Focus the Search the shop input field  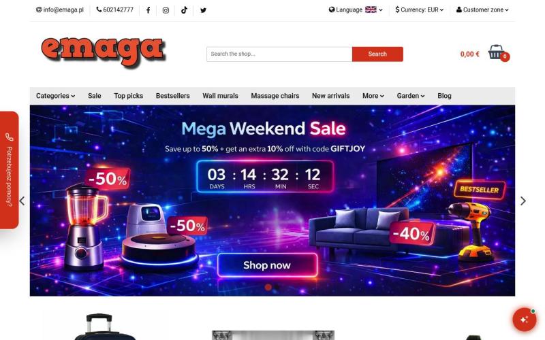pos(279,54)
